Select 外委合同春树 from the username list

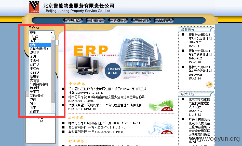(40, 84)
